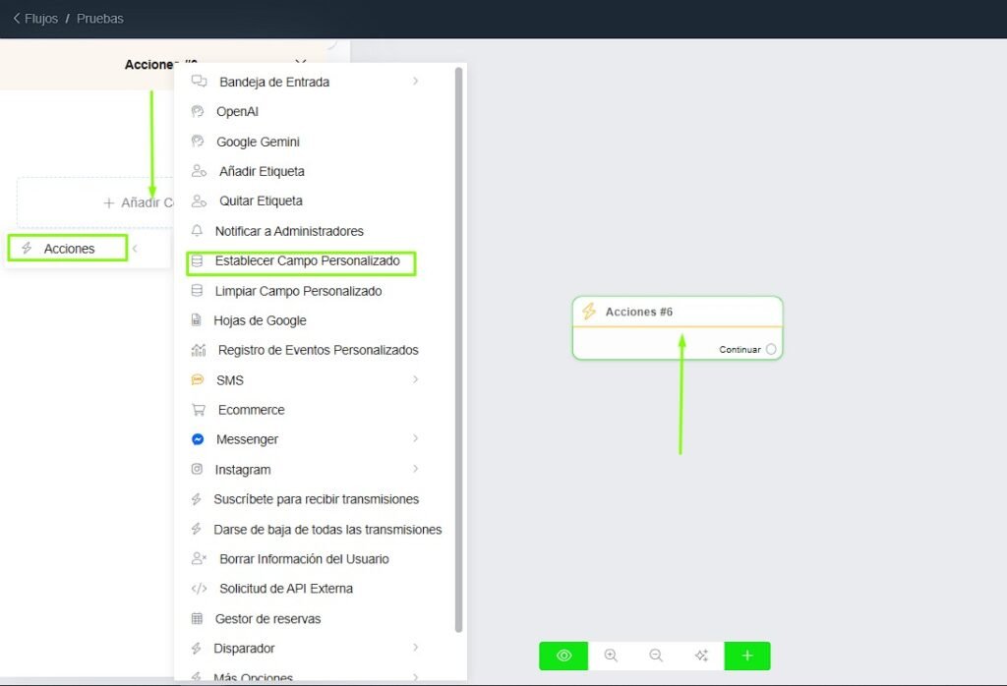Select the Continuar output connector circle
The height and width of the screenshot is (686, 1007).
point(771,349)
